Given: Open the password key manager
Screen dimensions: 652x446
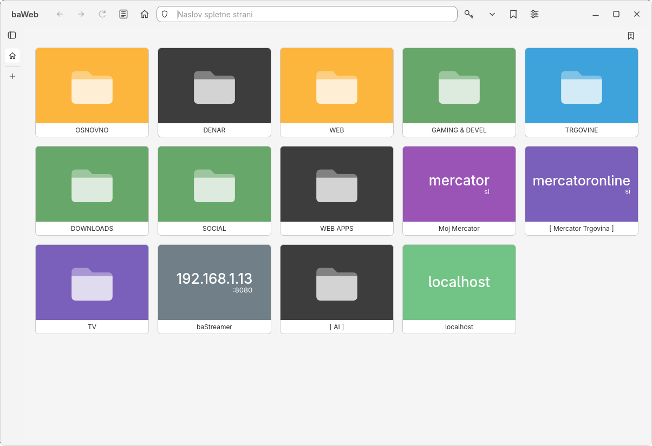Looking at the screenshot, I should point(469,14).
